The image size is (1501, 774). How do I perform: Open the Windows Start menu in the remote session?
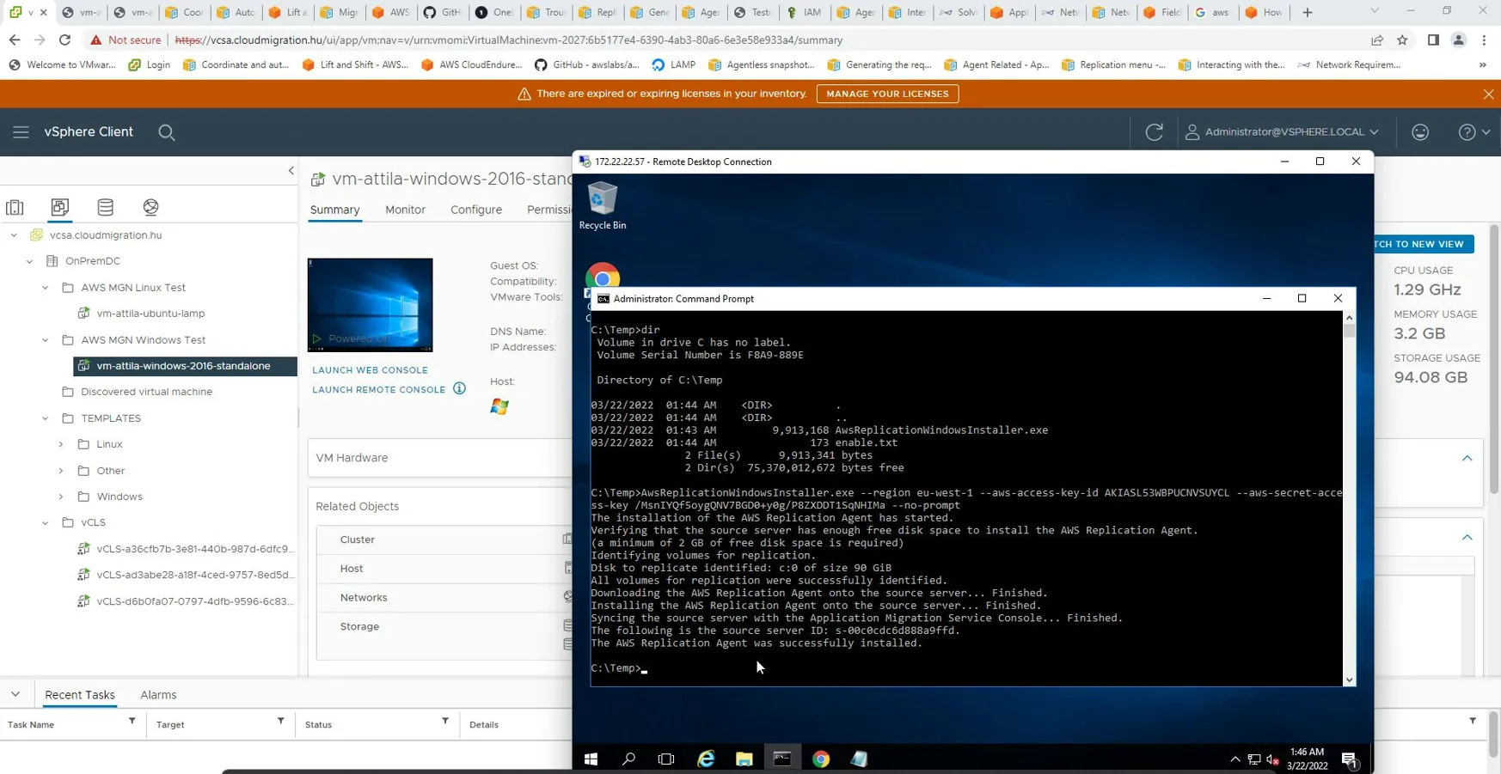[x=591, y=759]
